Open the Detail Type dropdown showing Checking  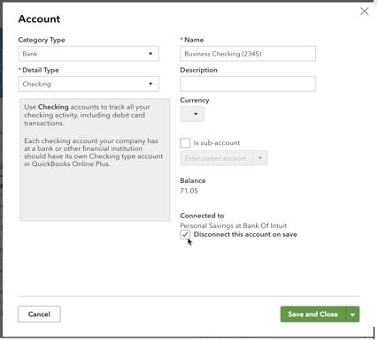click(89, 84)
